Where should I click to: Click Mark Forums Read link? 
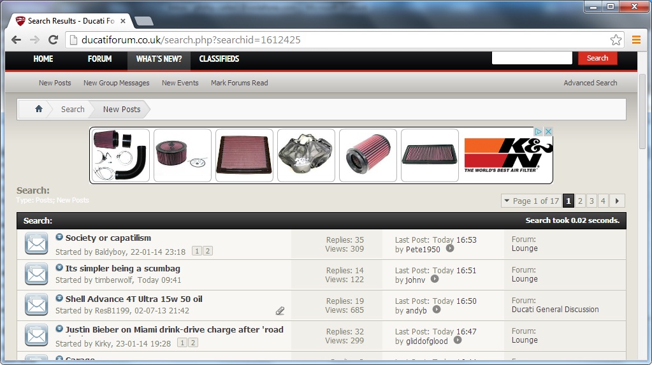(x=239, y=83)
